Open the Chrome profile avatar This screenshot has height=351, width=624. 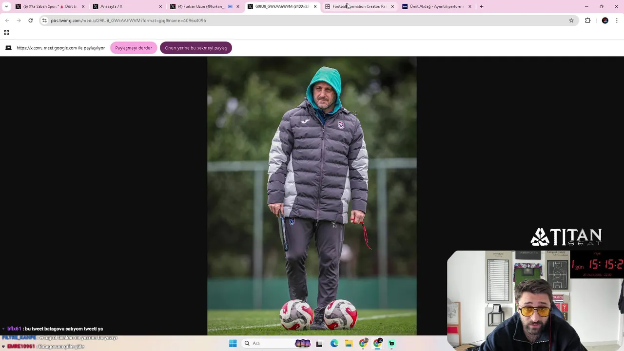tap(605, 20)
